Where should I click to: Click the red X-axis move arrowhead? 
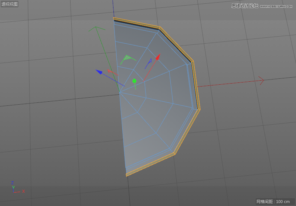(x=158, y=57)
